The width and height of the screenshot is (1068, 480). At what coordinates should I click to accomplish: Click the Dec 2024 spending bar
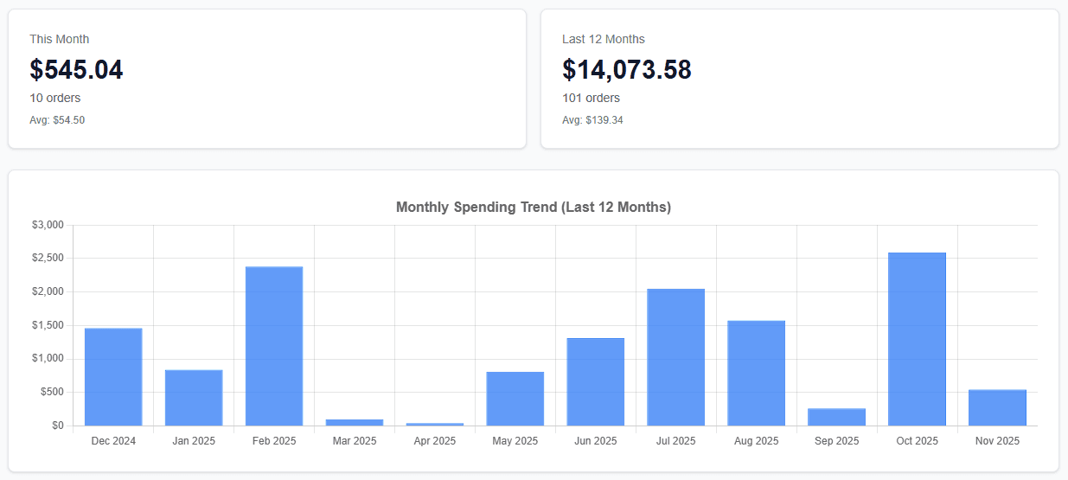click(x=113, y=377)
